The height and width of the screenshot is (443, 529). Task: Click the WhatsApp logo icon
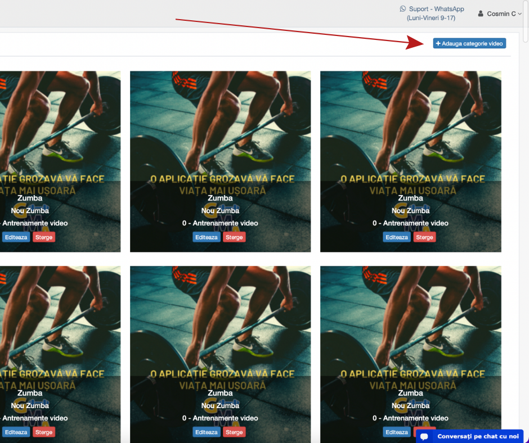point(402,9)
